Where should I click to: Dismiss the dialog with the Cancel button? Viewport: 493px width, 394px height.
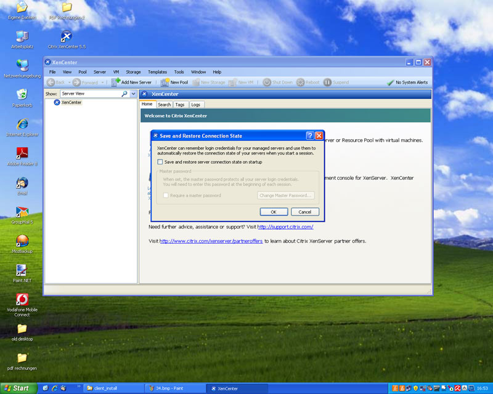304,212
